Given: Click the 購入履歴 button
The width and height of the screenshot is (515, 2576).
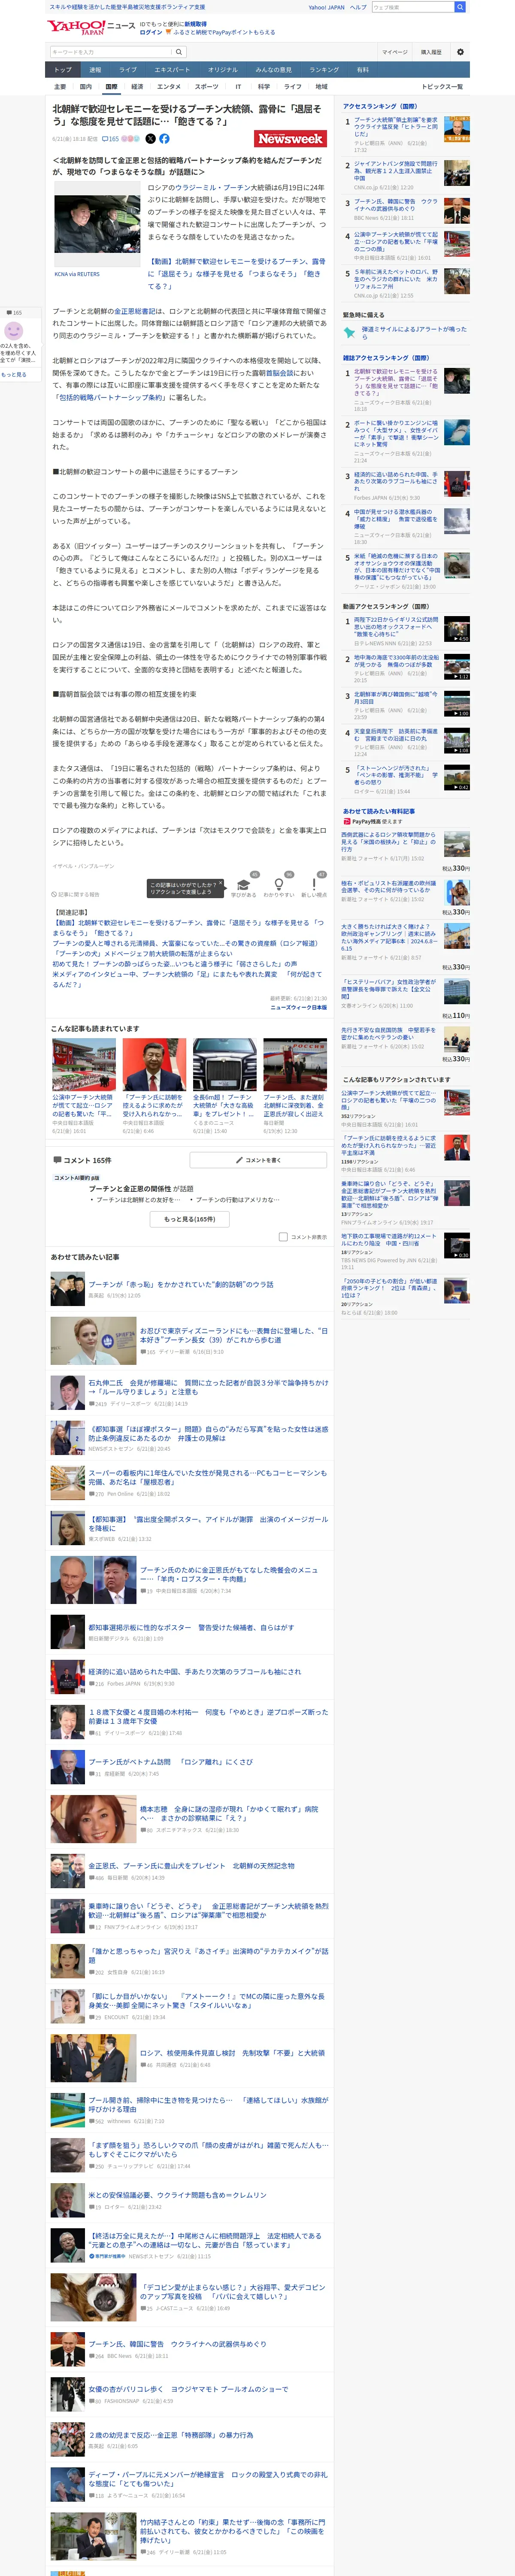Looking at the screenshot, I should pos(431,52).
